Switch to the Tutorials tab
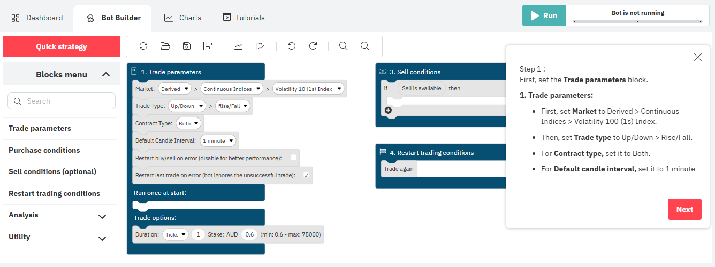 [244, 18]
